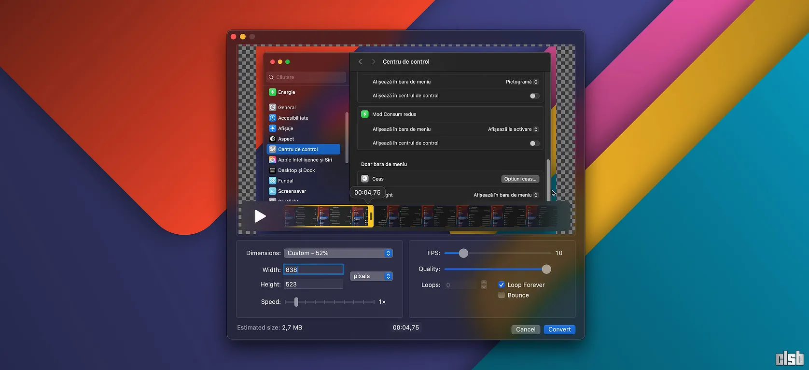Click the General gear icon in preview

[273, 107]
